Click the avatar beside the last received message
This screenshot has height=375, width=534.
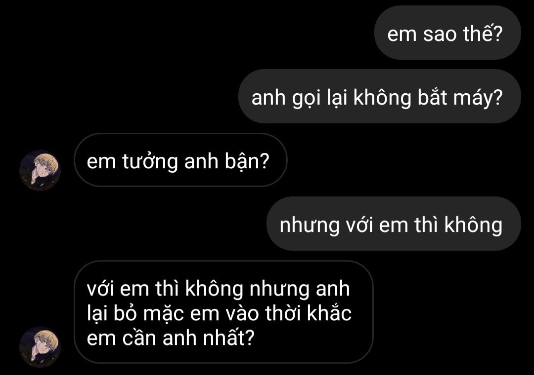pos(40,347)
